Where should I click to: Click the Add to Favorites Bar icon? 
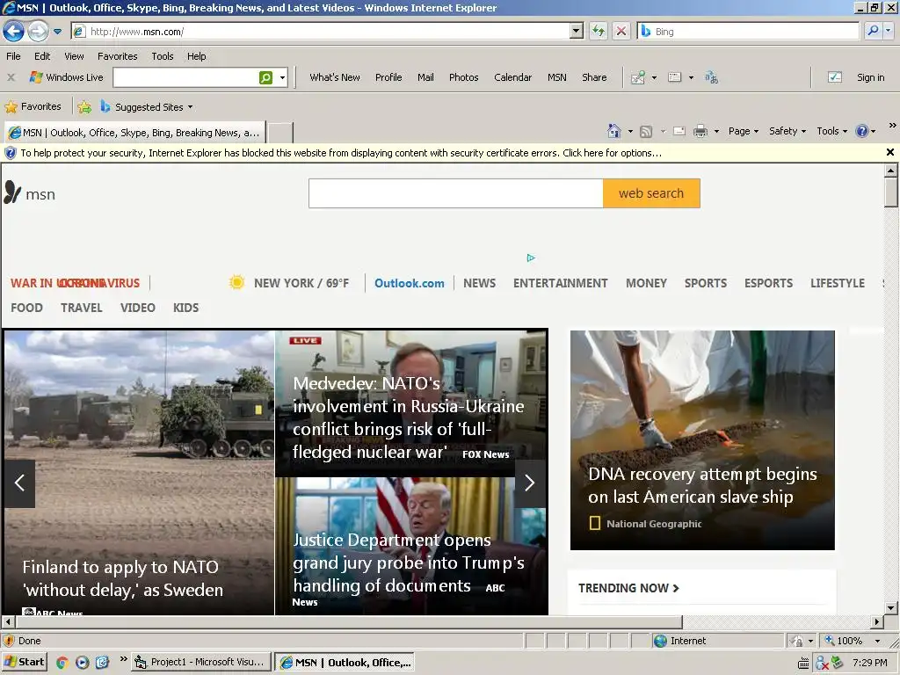(x=84, y=106)
